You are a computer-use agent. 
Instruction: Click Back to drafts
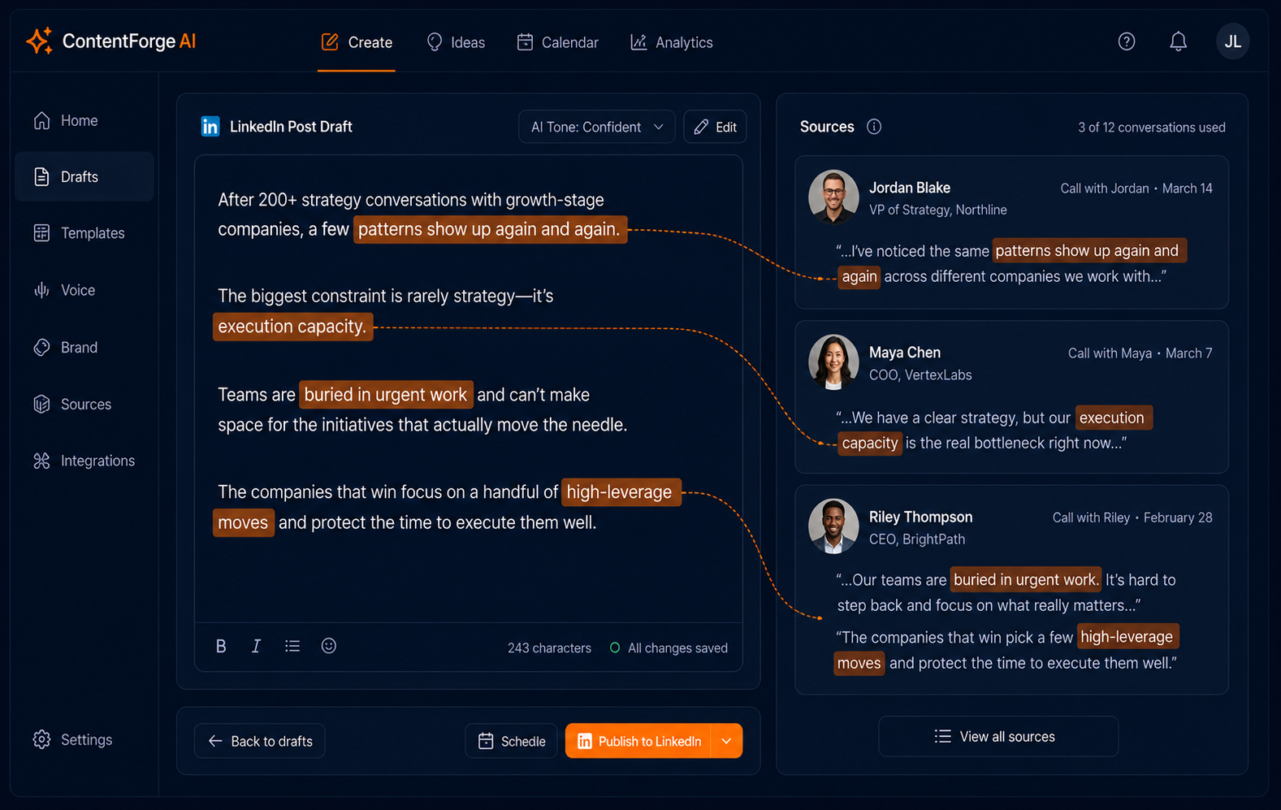click(x=259, y=741)
